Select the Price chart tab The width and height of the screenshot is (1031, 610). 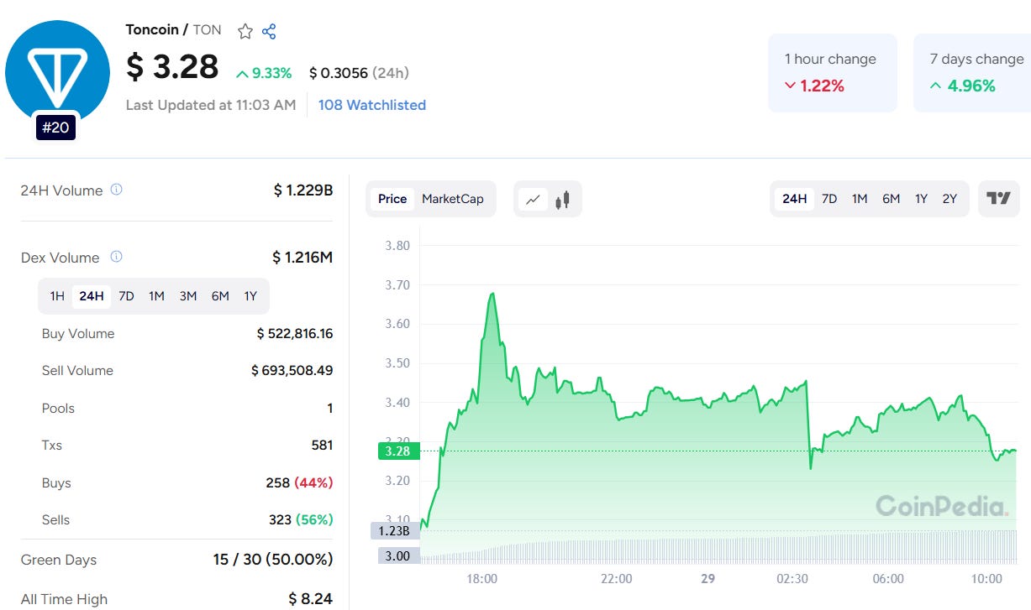pyautogui.click(x=392, y=199)
